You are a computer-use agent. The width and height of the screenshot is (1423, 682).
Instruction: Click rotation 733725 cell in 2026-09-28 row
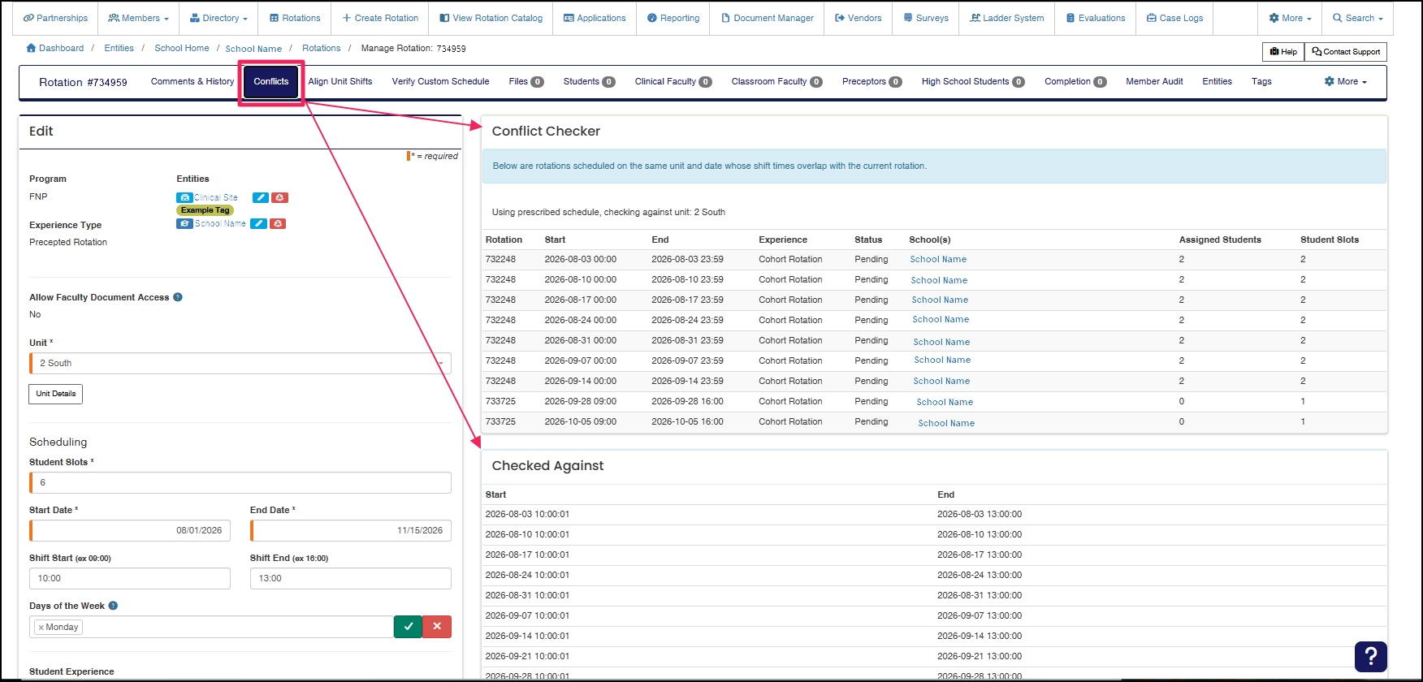[500, 401]
